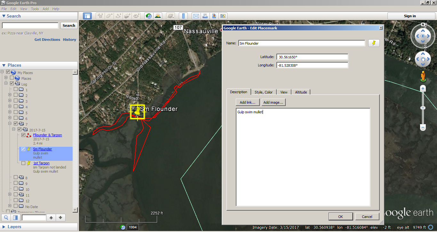
Task: Switch to the Altitude tab
Action: (x=301, y=92)
